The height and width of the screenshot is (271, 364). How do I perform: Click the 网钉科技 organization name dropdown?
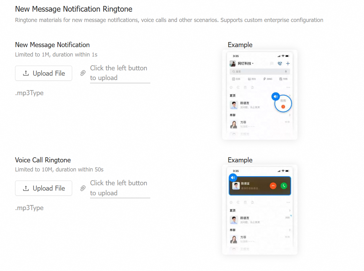click(x=245, y=63)
